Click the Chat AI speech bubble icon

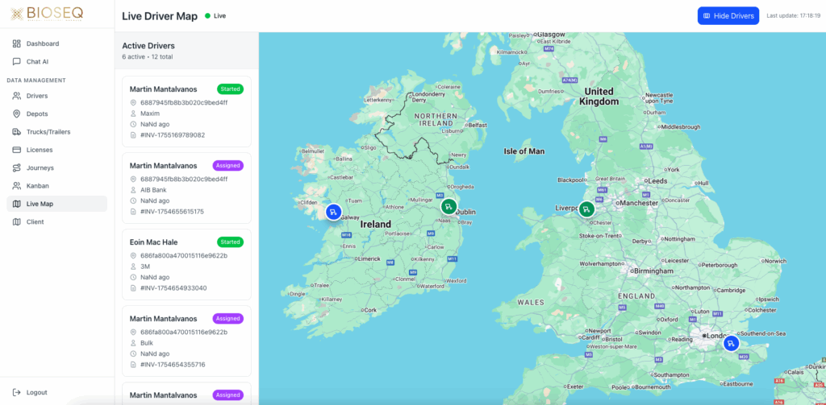click(18, 61)
